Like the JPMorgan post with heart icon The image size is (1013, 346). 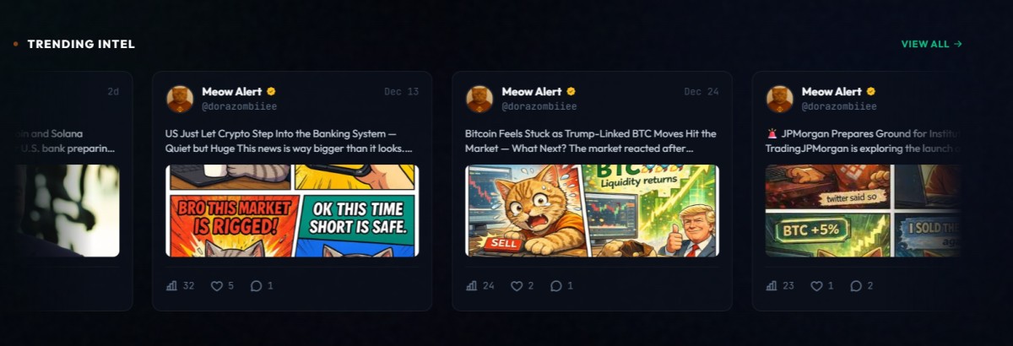click(816, 286)
